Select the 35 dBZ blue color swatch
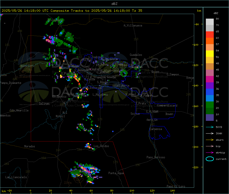Screen dimensions: 229x194 tap(210, 98)
